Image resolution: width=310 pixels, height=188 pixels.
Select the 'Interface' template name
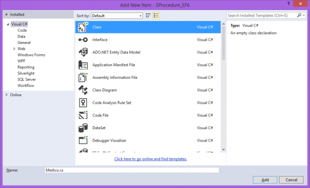(x=100, y=40)
